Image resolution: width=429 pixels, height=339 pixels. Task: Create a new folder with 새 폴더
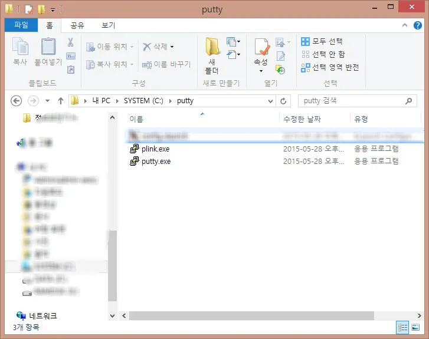(212, 56)
